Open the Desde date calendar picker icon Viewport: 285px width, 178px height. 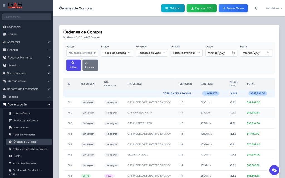pyautogui.click(x=234, y=53)
